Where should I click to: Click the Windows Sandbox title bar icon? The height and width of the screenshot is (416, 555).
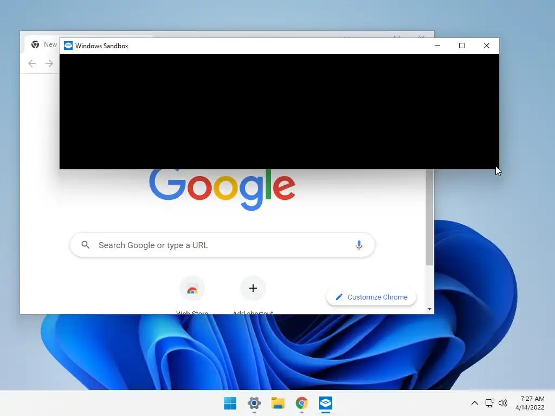tap(68, 45)
